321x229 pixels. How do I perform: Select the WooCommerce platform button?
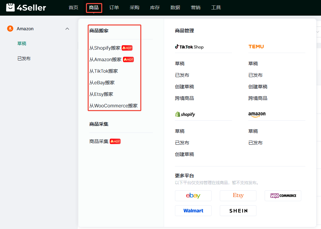pyautogui.click(x=283, y=196)
